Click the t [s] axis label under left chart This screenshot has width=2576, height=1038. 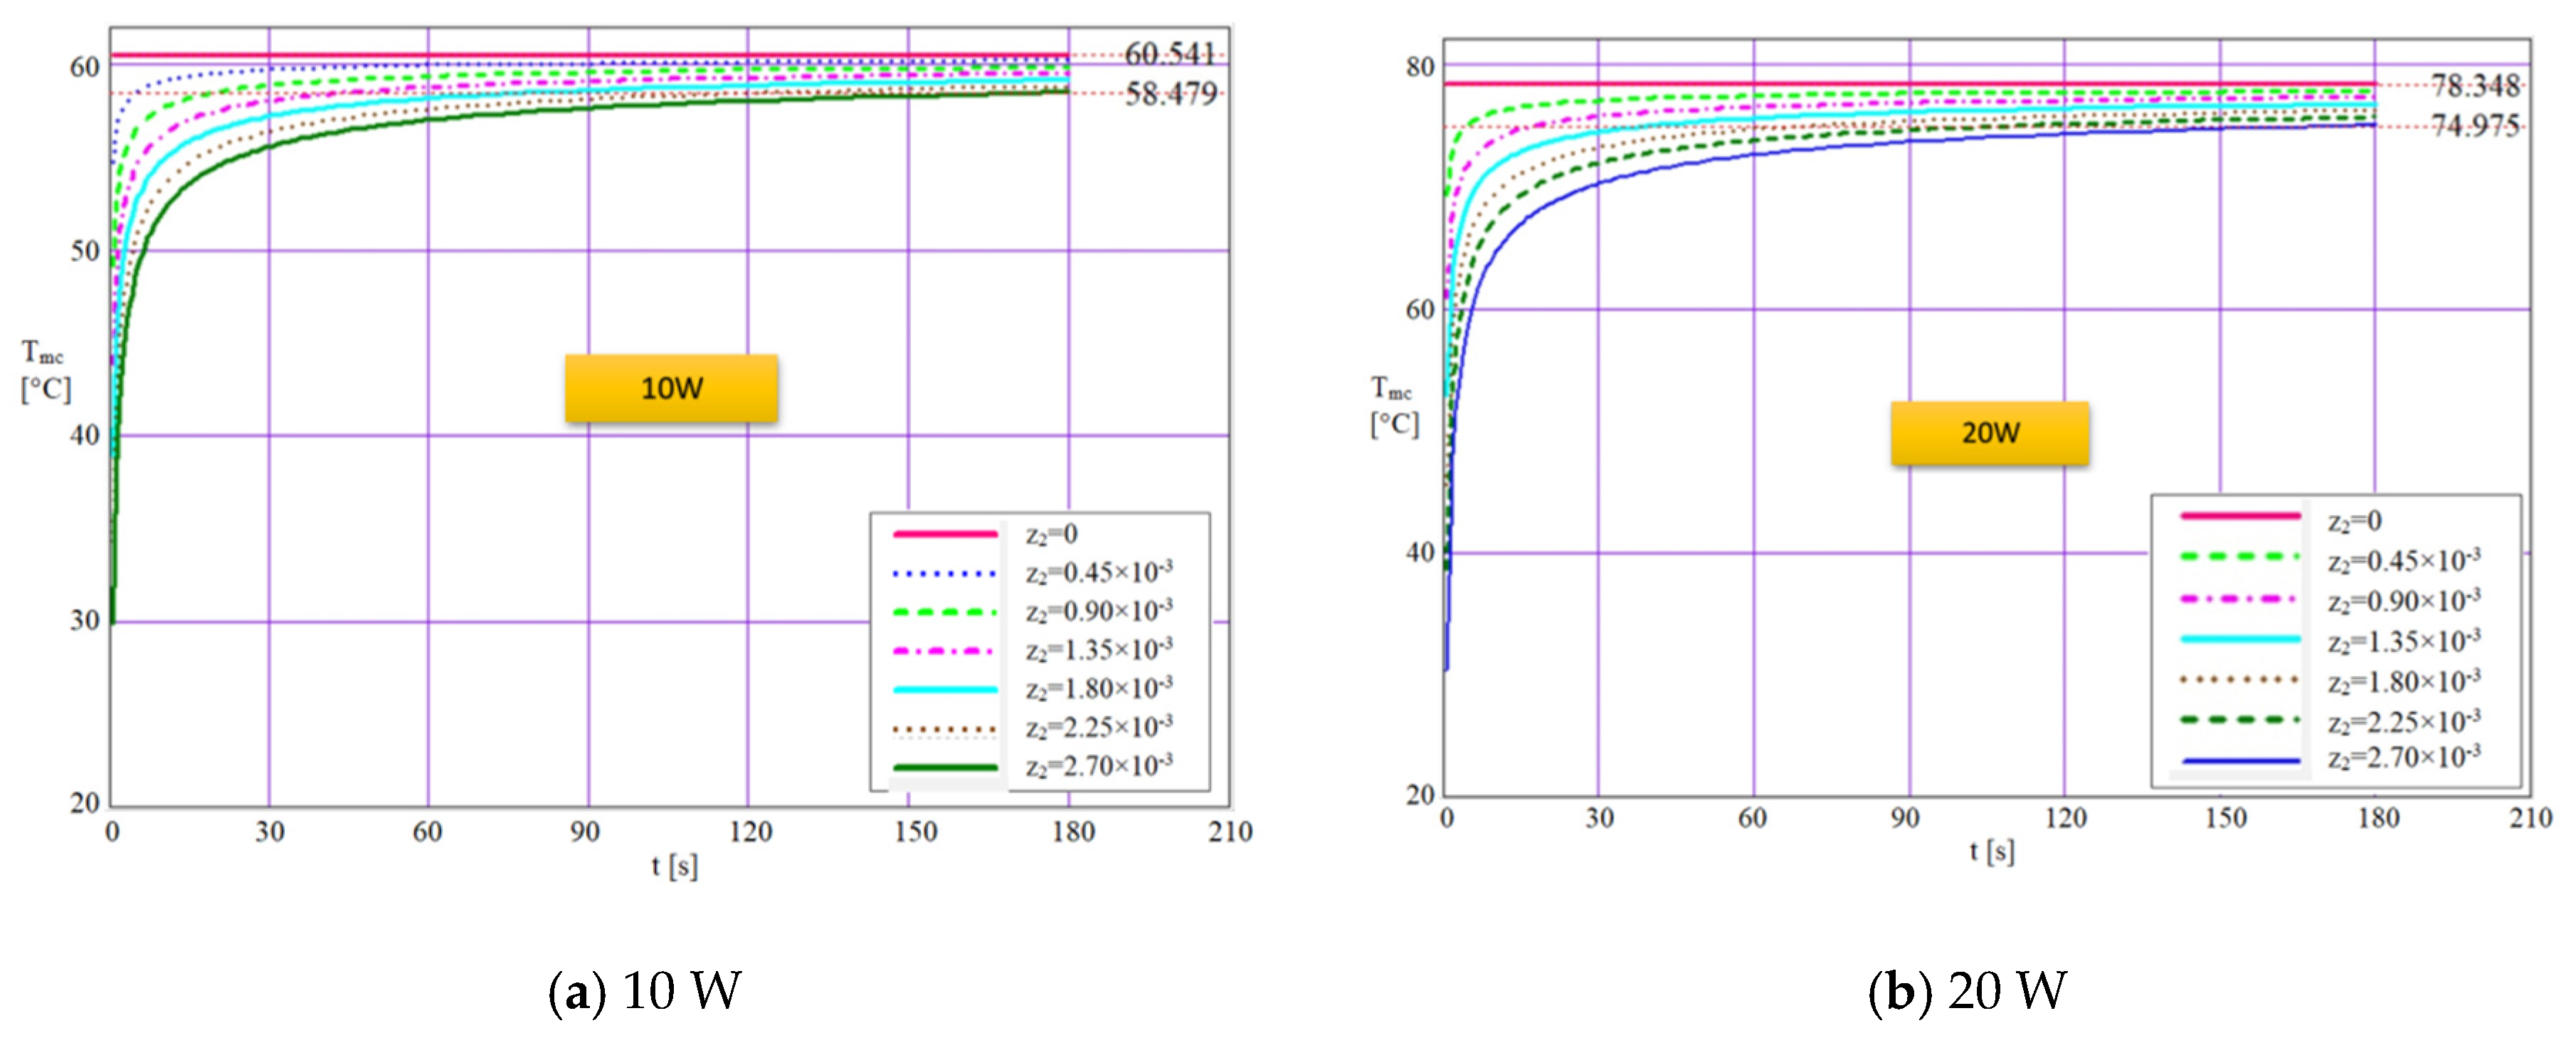(674, 866)
